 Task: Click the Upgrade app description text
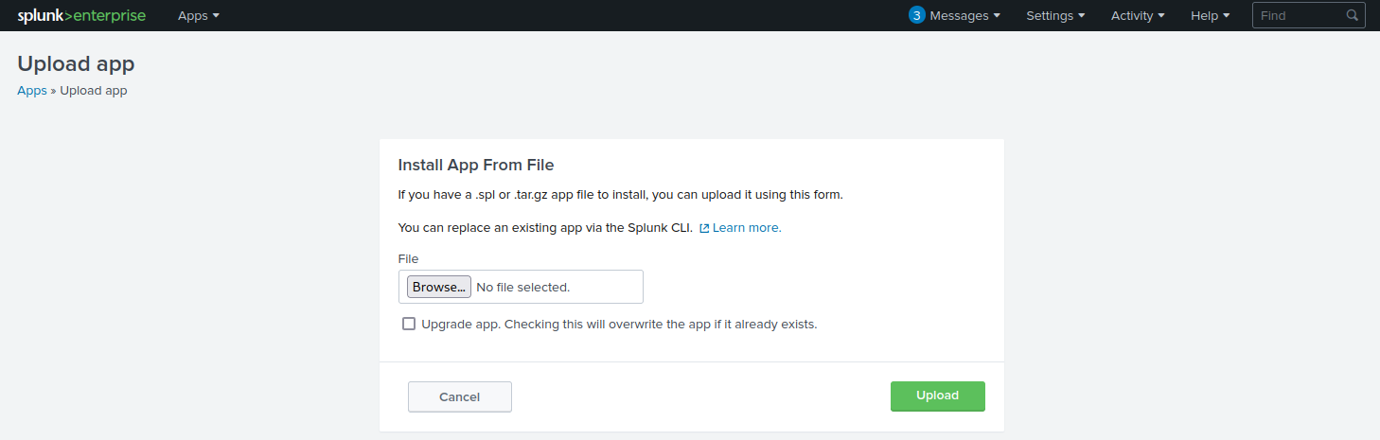coord(619,324)
